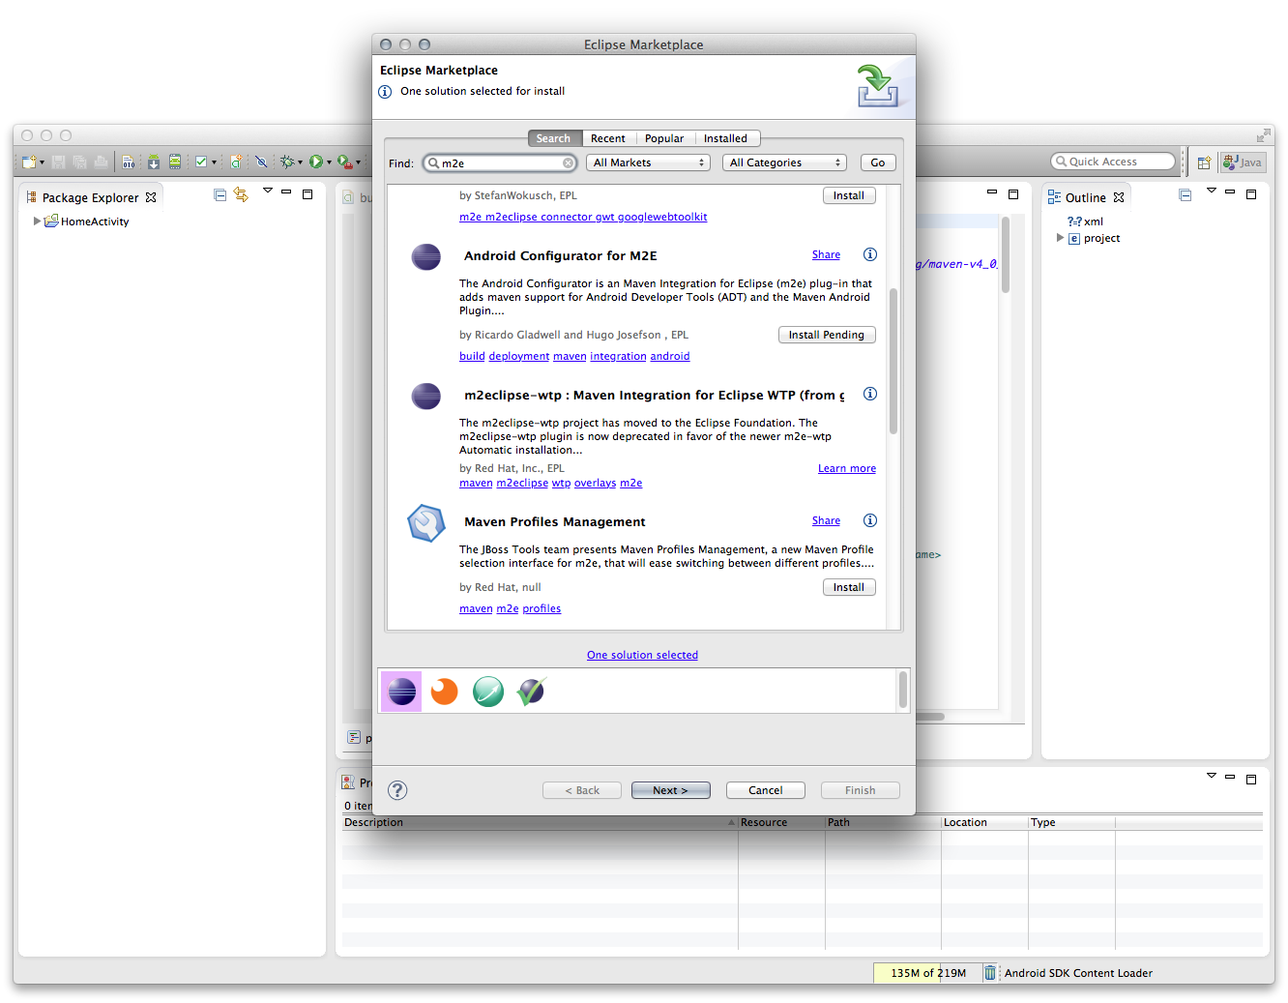Open info for m2eclipse-wtp entry
This screenshot has width=1288, height=1003.
coord(870,394)
